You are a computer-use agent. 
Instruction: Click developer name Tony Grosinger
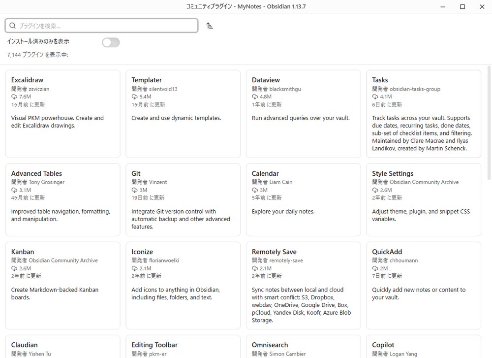pyautogui.click(x=46, y=182)
